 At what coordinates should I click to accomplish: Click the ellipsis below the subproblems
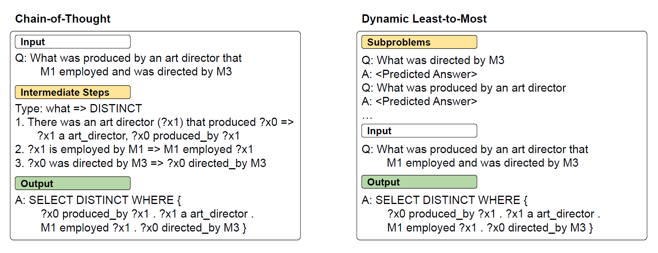pos(367,117)
